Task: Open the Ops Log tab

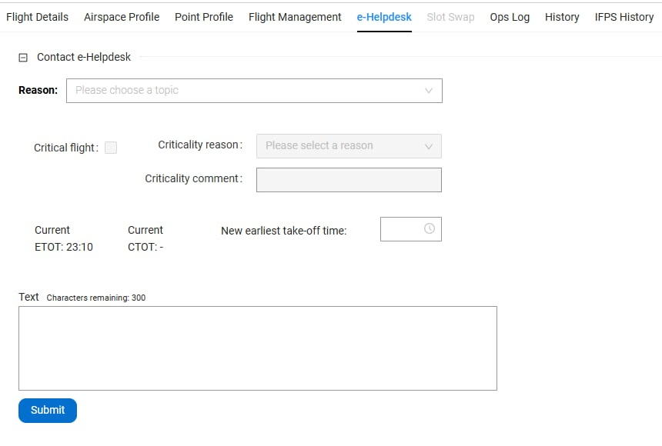Action: pyautogui.click(x=510, y=17)
